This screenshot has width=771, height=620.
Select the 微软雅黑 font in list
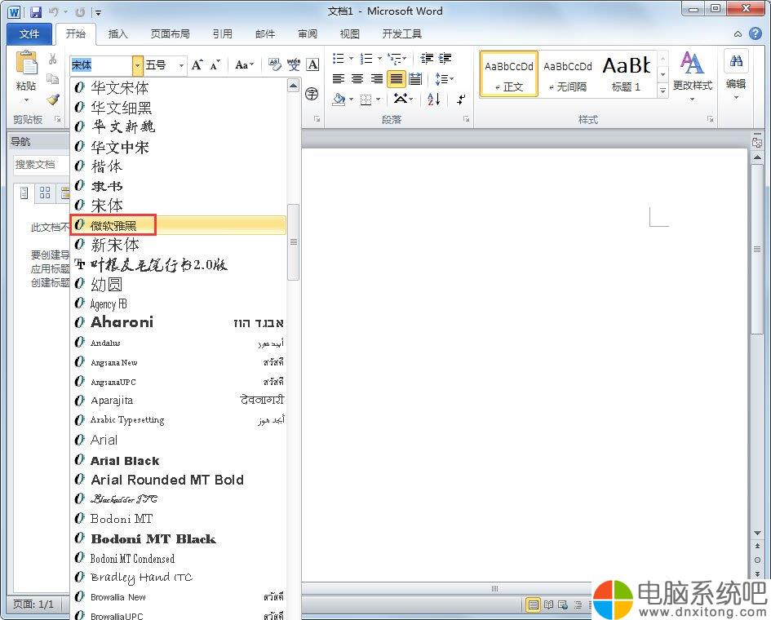179,225
